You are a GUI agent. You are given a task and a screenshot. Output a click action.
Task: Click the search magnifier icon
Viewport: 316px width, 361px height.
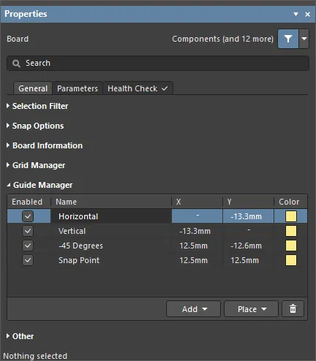16,64
